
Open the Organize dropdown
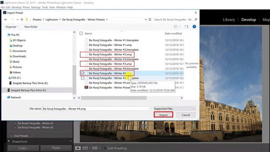pyautogui.click(x=12, y=27)
